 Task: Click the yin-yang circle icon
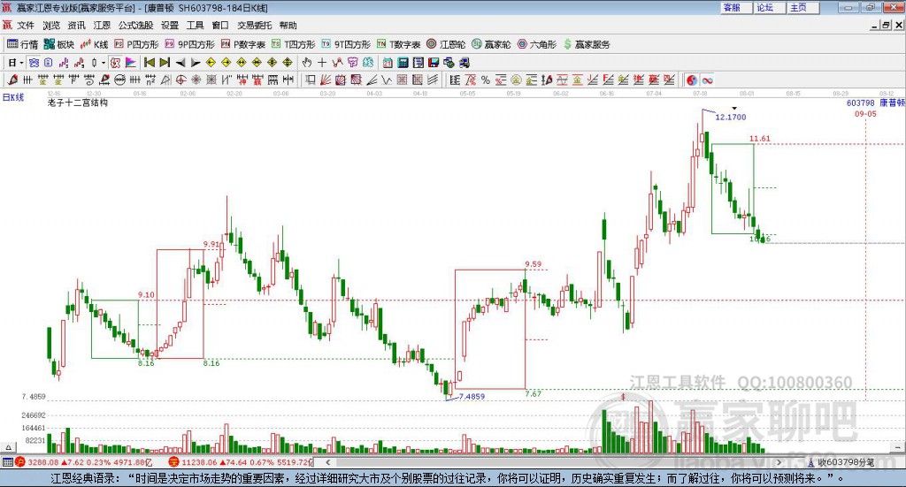(x=692, y=80)
